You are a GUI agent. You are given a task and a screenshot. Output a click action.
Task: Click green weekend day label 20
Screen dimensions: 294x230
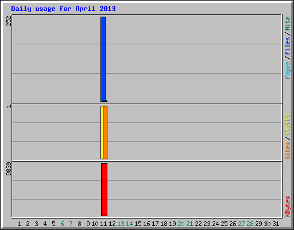181,224
